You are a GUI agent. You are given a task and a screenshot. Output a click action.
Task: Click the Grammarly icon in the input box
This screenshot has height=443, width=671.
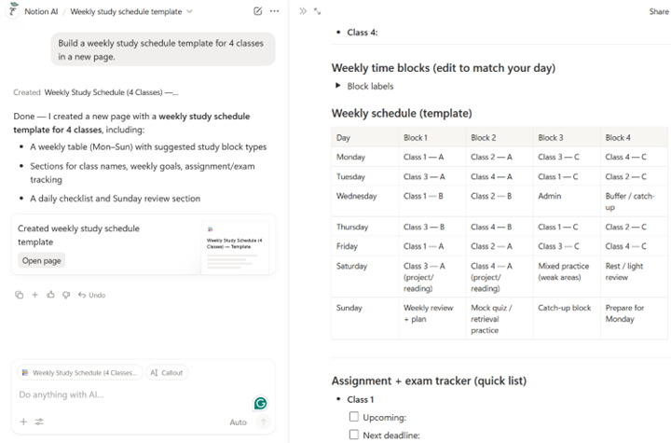[x=261, y=403]
